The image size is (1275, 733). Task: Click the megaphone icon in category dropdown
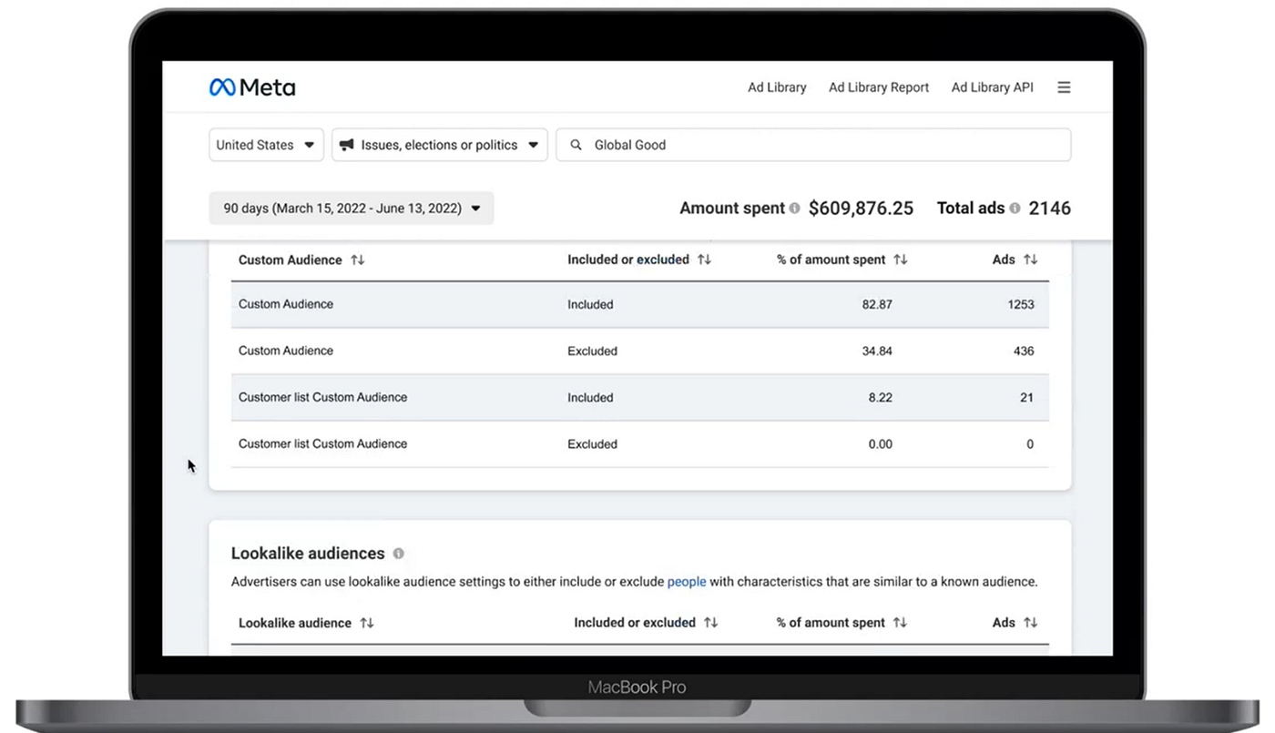[346, 145]
